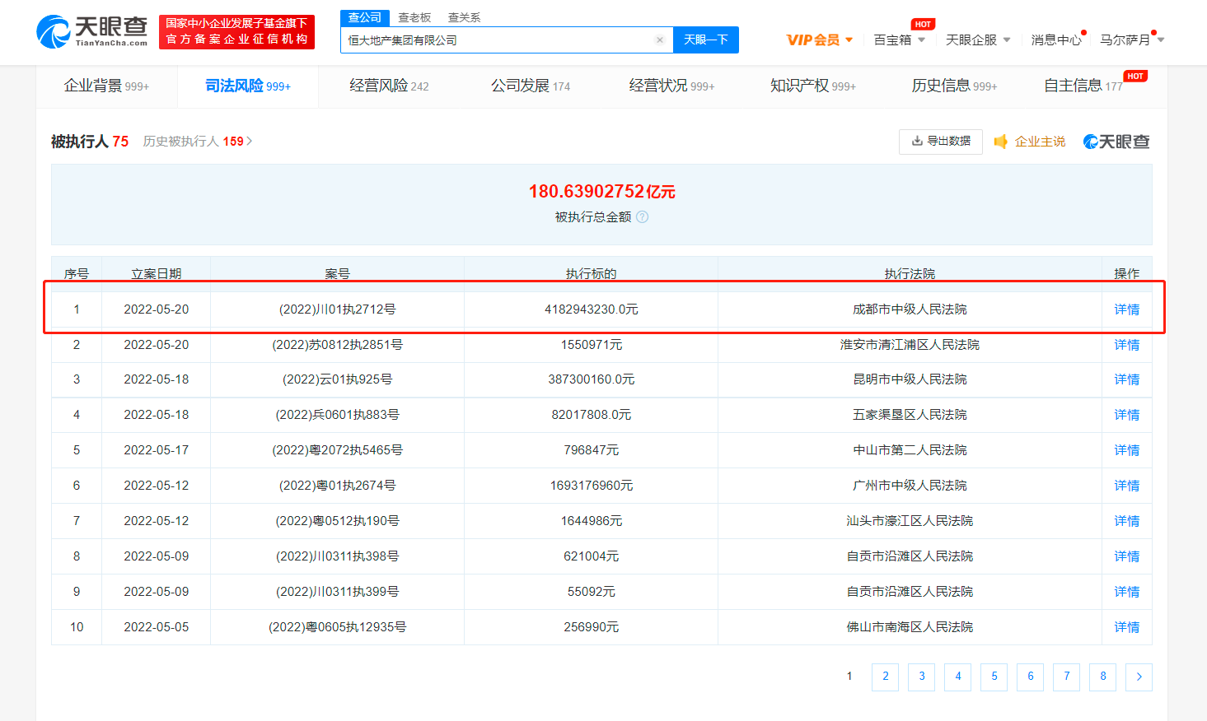Open the 经营状况 tab

[671, 86]
